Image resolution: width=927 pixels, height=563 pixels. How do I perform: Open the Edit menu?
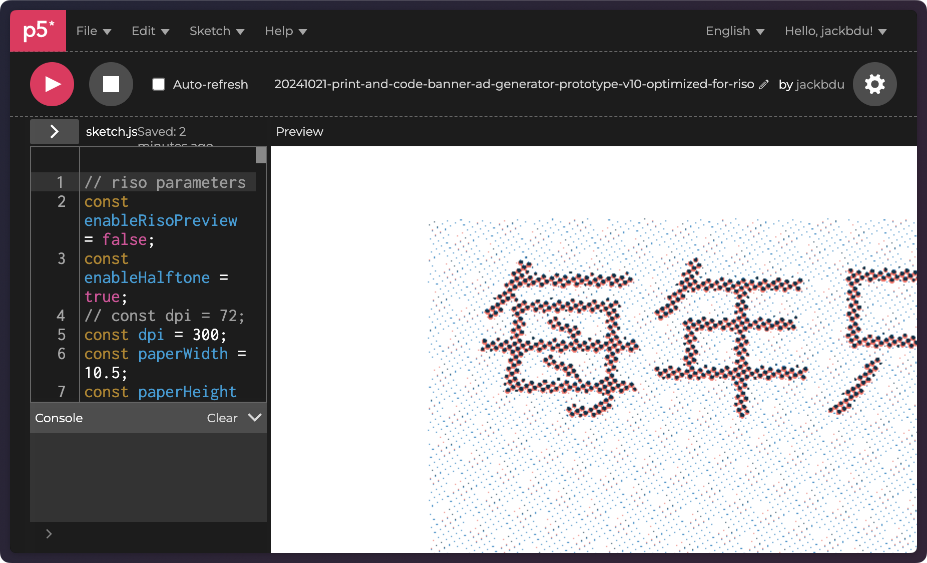pyautogui.click(x=150, y=31)
